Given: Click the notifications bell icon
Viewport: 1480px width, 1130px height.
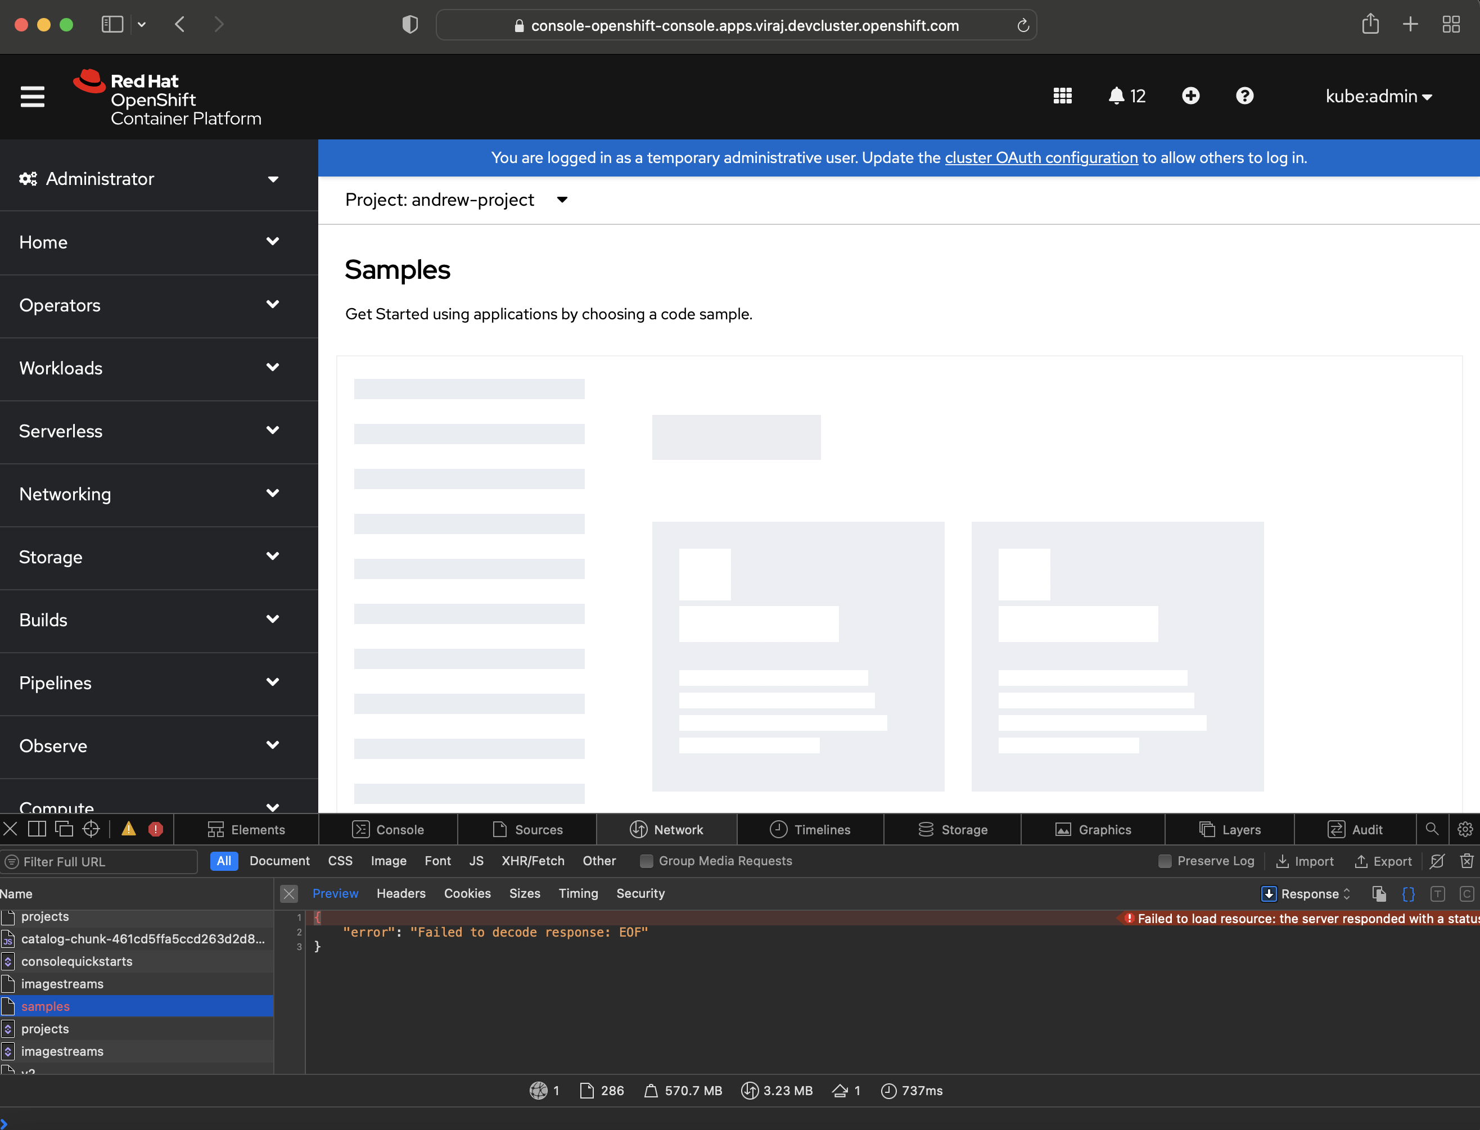Looking at the screenshot, I should [1116, 96].
